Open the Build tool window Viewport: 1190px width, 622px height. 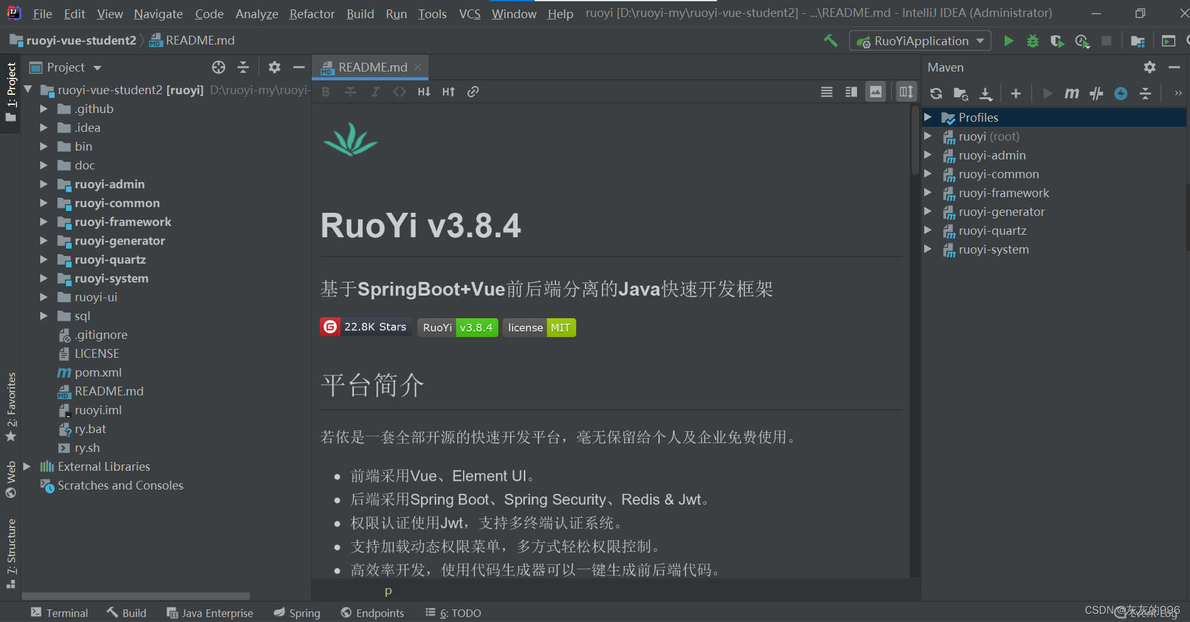[126, 613]
